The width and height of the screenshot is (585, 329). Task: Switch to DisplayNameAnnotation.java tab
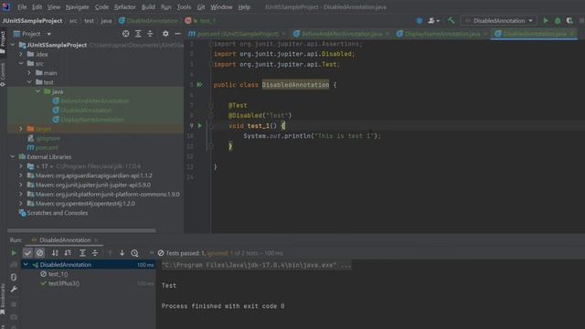click(x=441, y=34)
